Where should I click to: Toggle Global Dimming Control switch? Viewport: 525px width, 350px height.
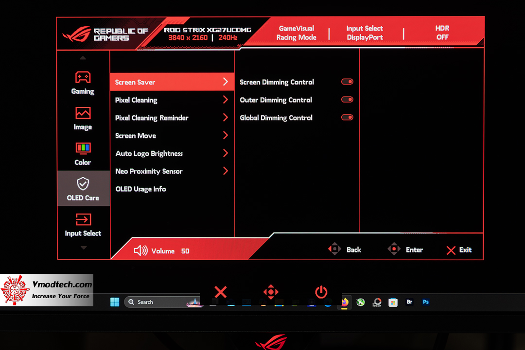point(347,117)
